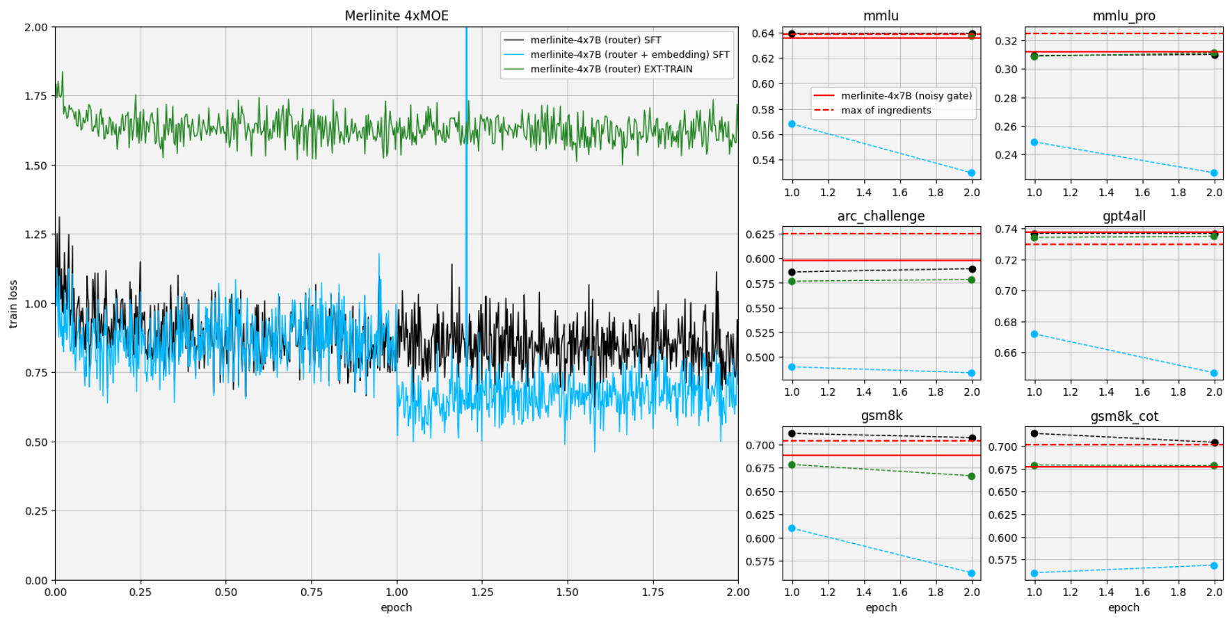Click the 'gsm8k_cot' subplot title
Screen dimensions: 1232x619
[1123, 416]
